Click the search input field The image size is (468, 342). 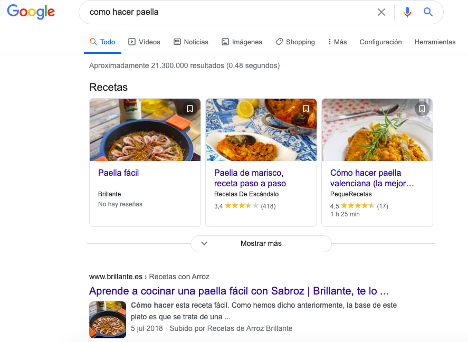[x=227, y=12]
